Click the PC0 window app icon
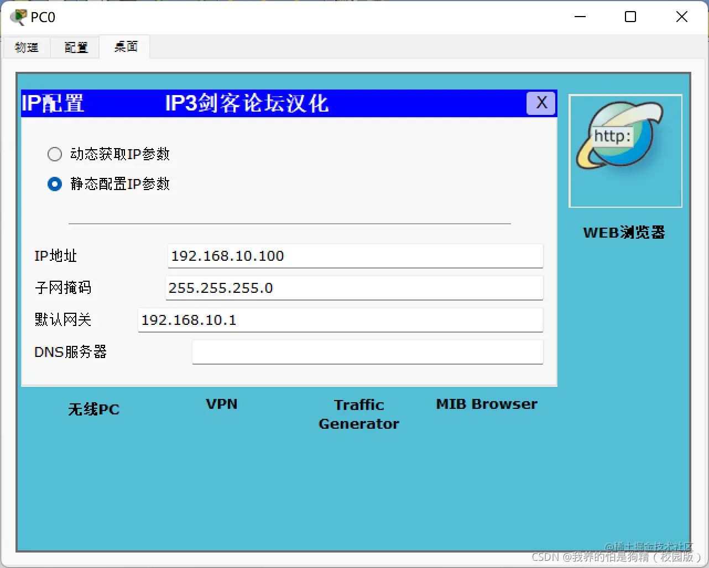Image resolution: width=709 pixels, height=568 pixels. point(18,17)
